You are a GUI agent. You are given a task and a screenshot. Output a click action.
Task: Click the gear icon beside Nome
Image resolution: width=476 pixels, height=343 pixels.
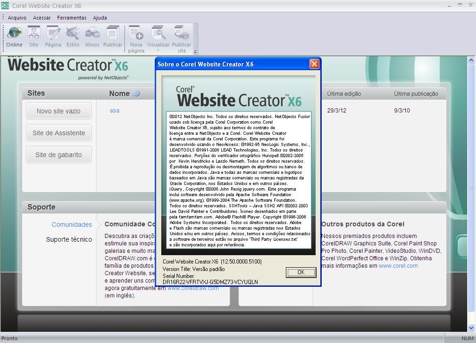pos(136,93)
